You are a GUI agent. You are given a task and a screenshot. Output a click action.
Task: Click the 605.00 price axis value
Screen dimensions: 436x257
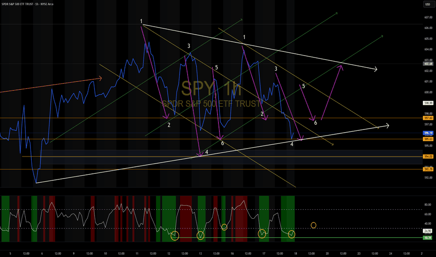428,39
